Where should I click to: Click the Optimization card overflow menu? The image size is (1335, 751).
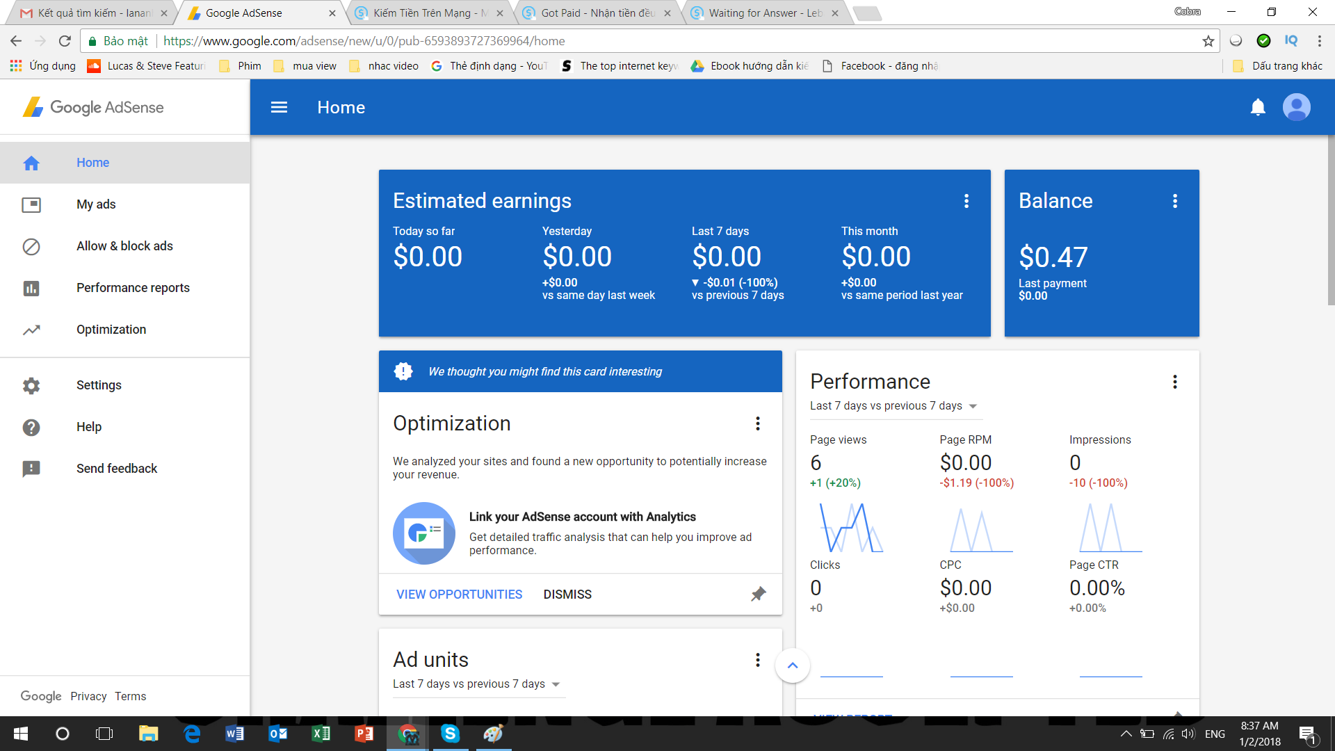click(757, 423)
